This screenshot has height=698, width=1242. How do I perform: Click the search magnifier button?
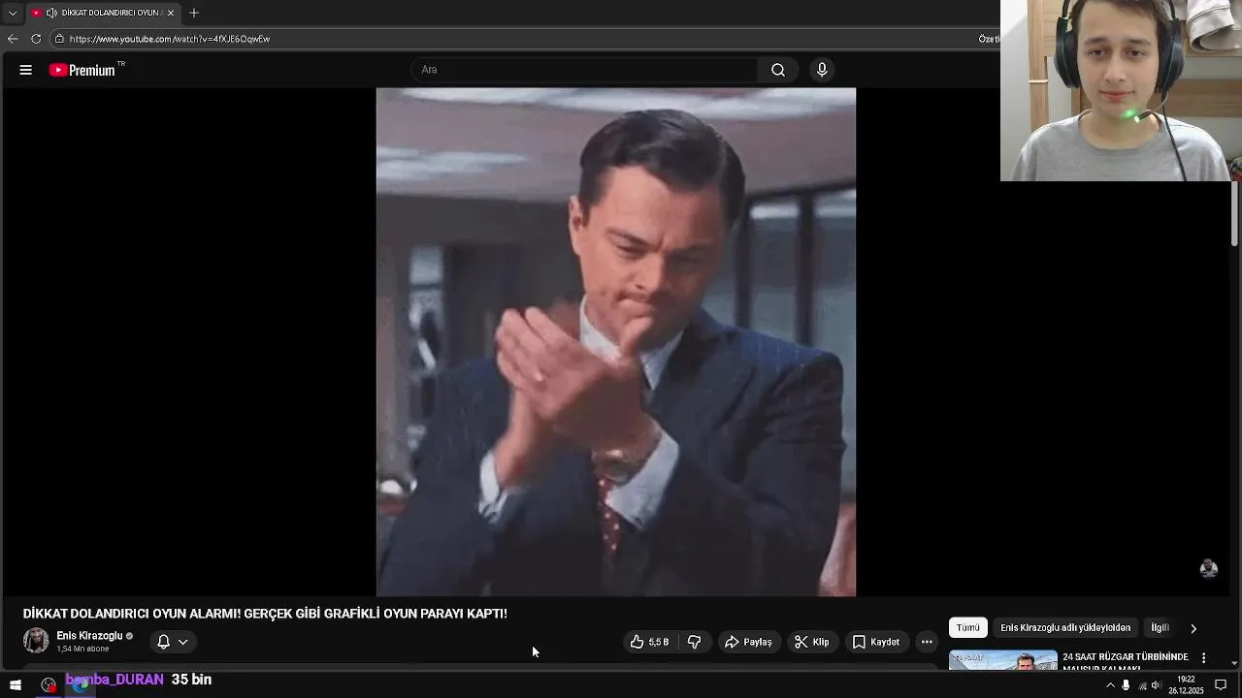click(x=778, y=70)
